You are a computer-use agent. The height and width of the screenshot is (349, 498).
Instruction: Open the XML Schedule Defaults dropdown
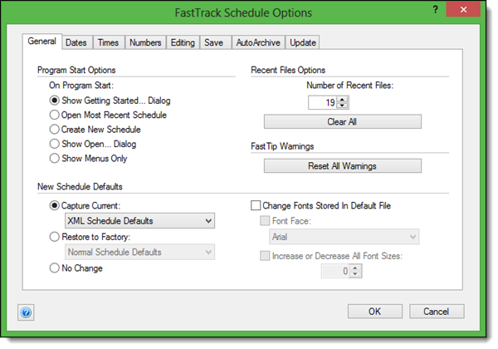coord(139,221)
